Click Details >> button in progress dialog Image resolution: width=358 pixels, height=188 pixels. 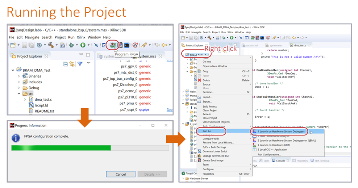coord(152,174)
